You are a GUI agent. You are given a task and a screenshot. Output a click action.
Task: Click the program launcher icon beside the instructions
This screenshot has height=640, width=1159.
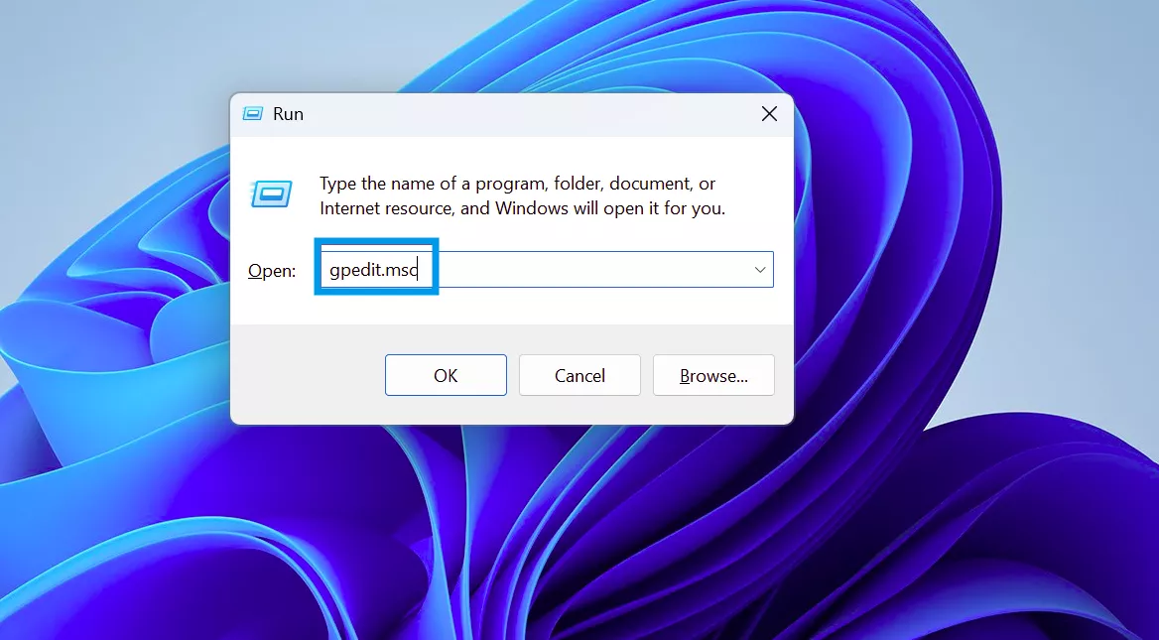pyautogui.click(x=271, y=194)
